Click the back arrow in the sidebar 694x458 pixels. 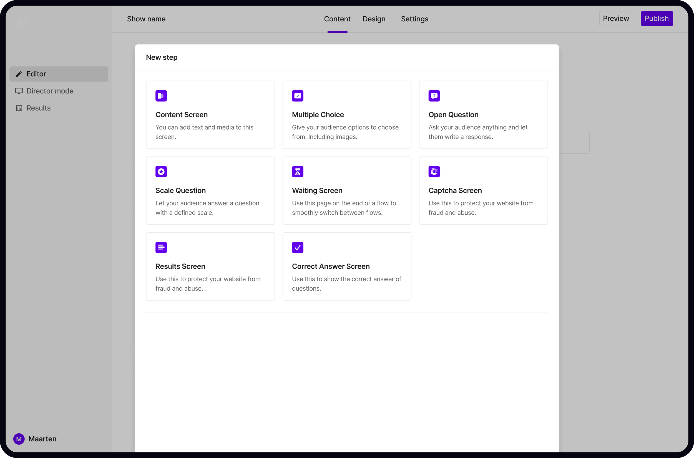click(x=22, y=22)
